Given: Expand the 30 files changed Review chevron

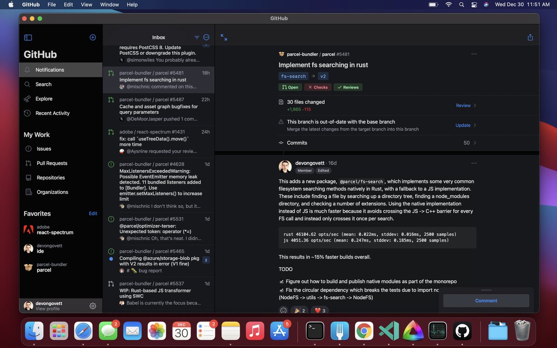Looking at the screenshot, I should 475,105.
